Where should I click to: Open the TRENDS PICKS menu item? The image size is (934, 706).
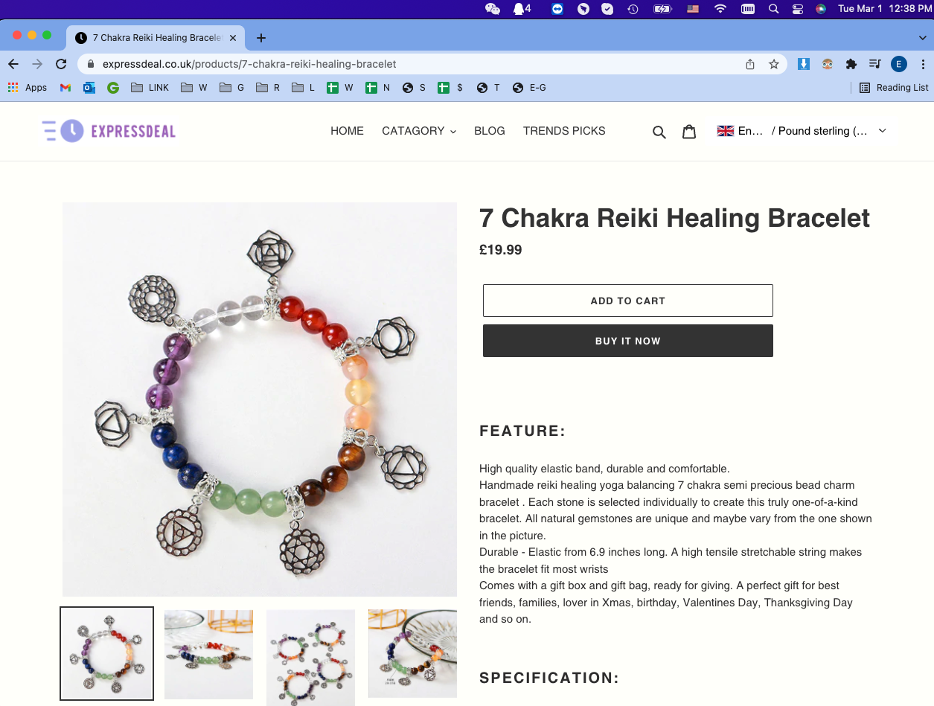564,131
